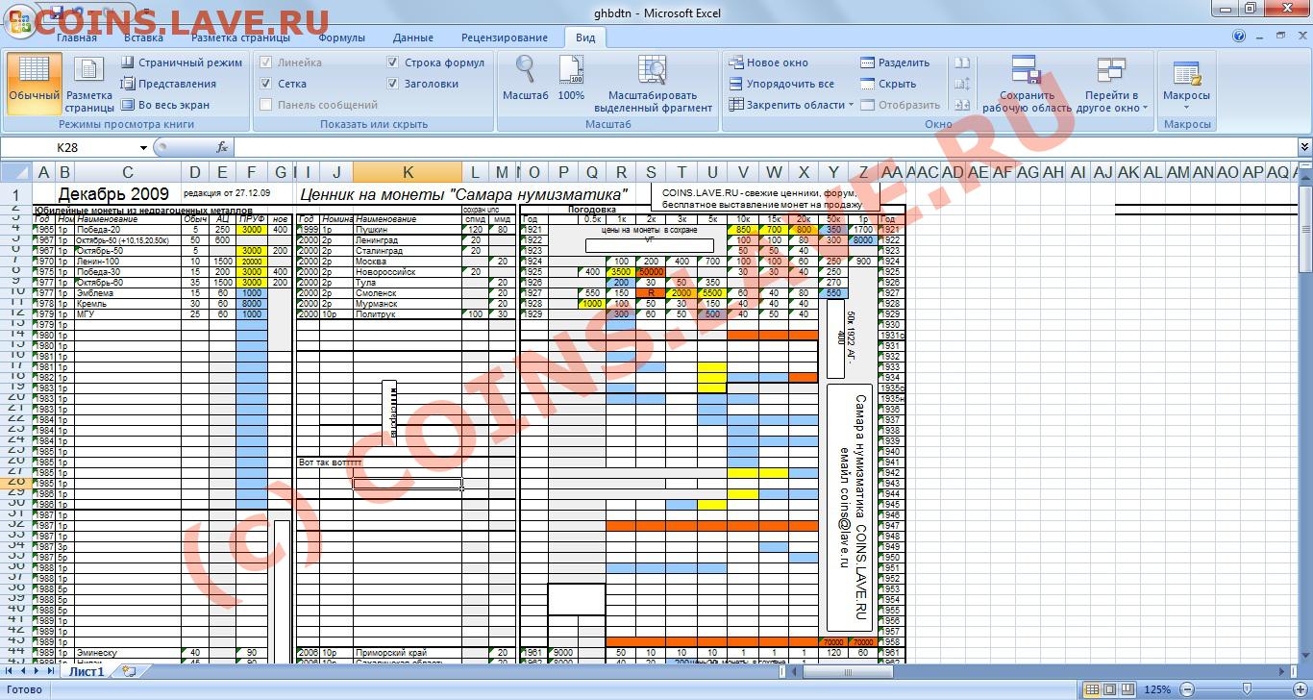1313x700 pixels.
Task: Select normal view icon in status bar
Action: click(x=1090, y=689)
